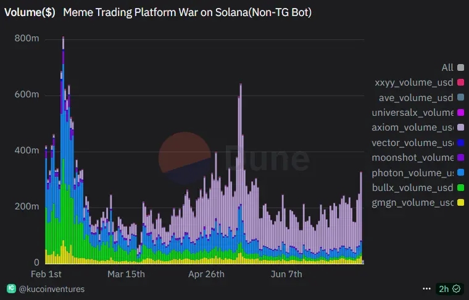The width and height of the screenshot is (469, 300).
Task: Click the verified checkmark icon
Action: (456, 289)
